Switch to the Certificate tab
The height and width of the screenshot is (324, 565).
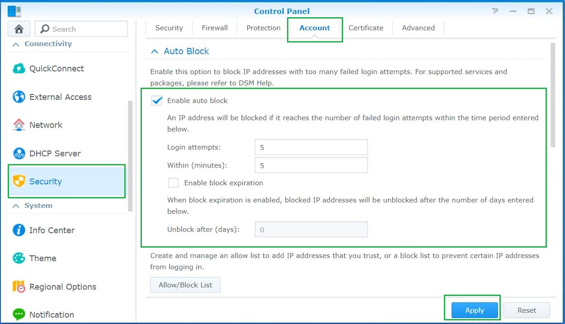pyautogui.click(x=366, y=28)
